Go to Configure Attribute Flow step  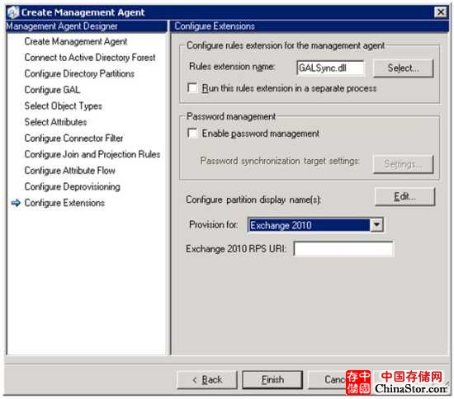(70, 171)
